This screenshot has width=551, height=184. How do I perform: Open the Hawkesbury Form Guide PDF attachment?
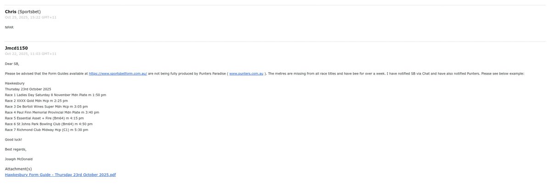[x=60, y=175]
